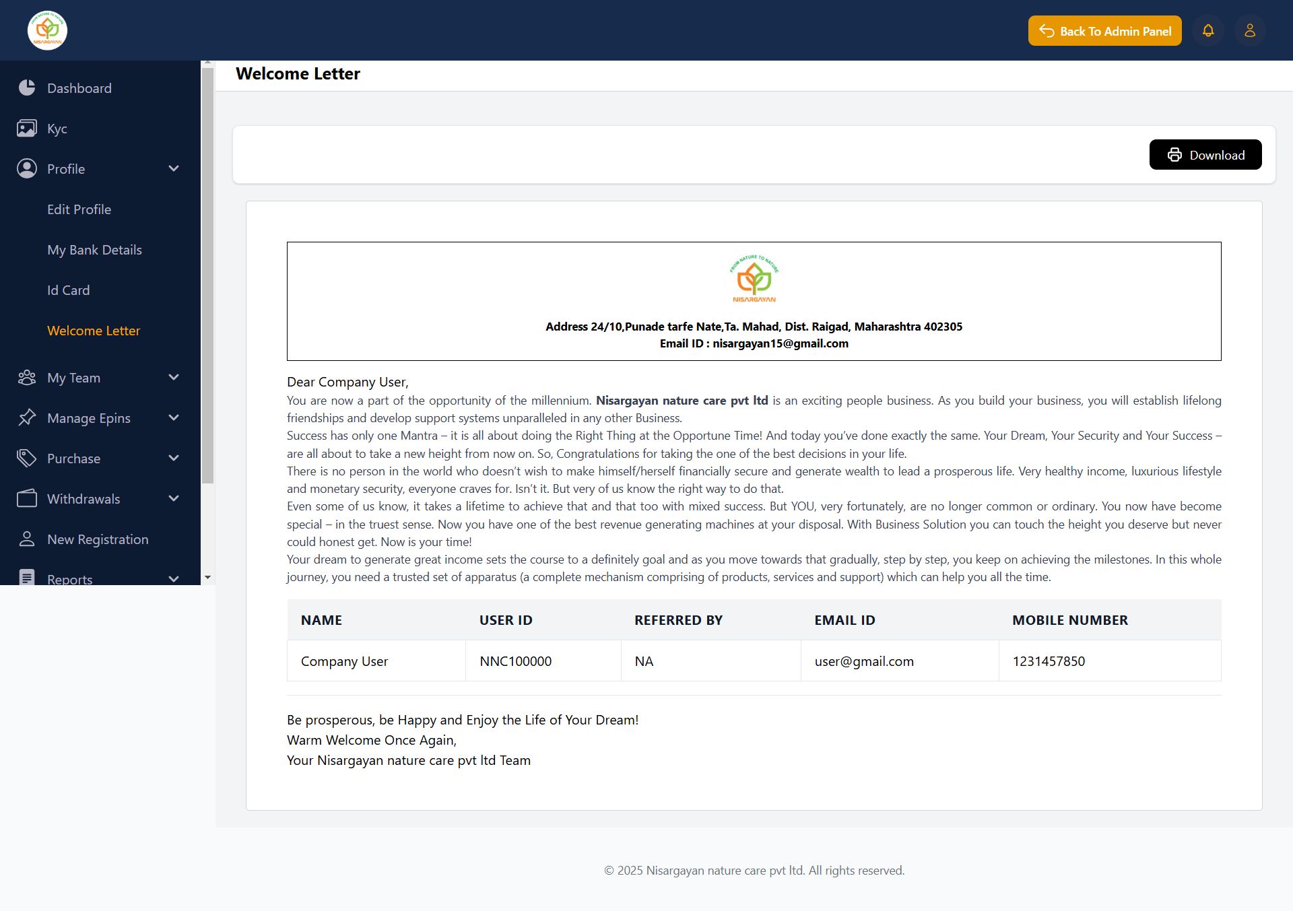Viewport: 1293px width, 911px height.
Task: Select Welcome Letter in sidebar
Action: tap(94, 331)
